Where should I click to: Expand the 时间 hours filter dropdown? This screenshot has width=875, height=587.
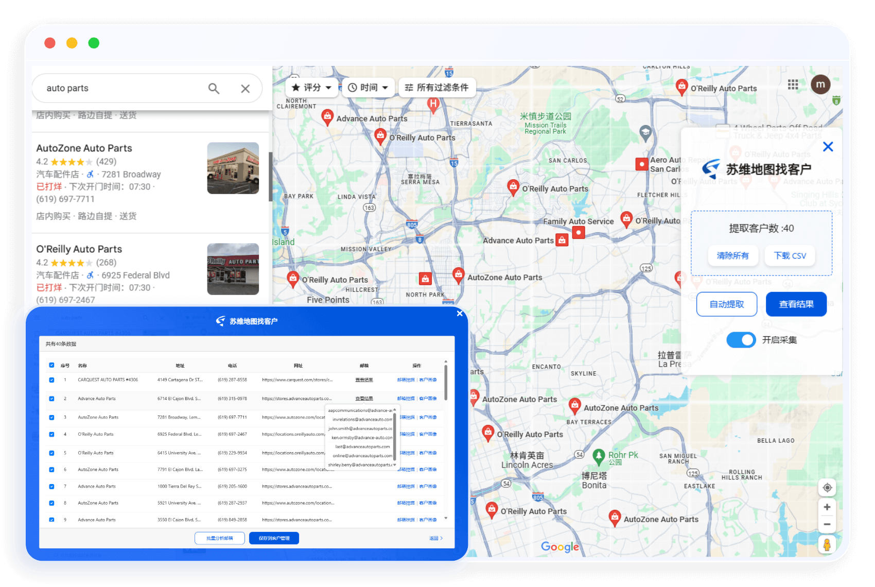369,88
